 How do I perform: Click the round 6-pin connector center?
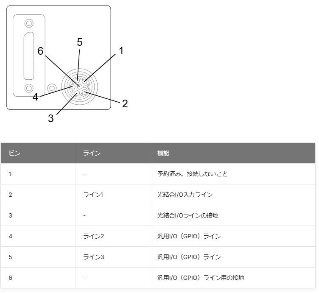coord(80,87)
